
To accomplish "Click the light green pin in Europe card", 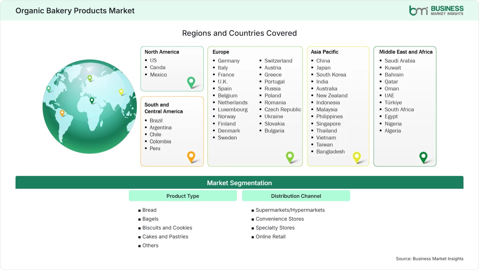I will [290, 157].
